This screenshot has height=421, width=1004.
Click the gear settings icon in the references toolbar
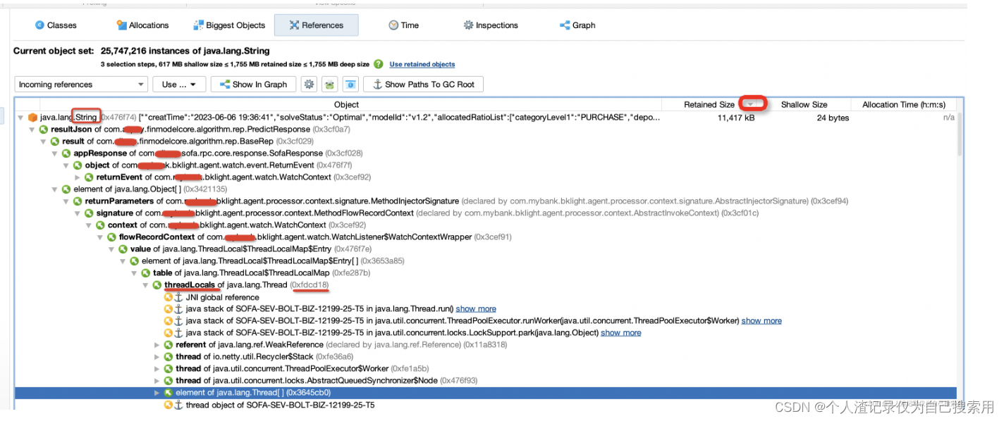(x=309, y=84)
